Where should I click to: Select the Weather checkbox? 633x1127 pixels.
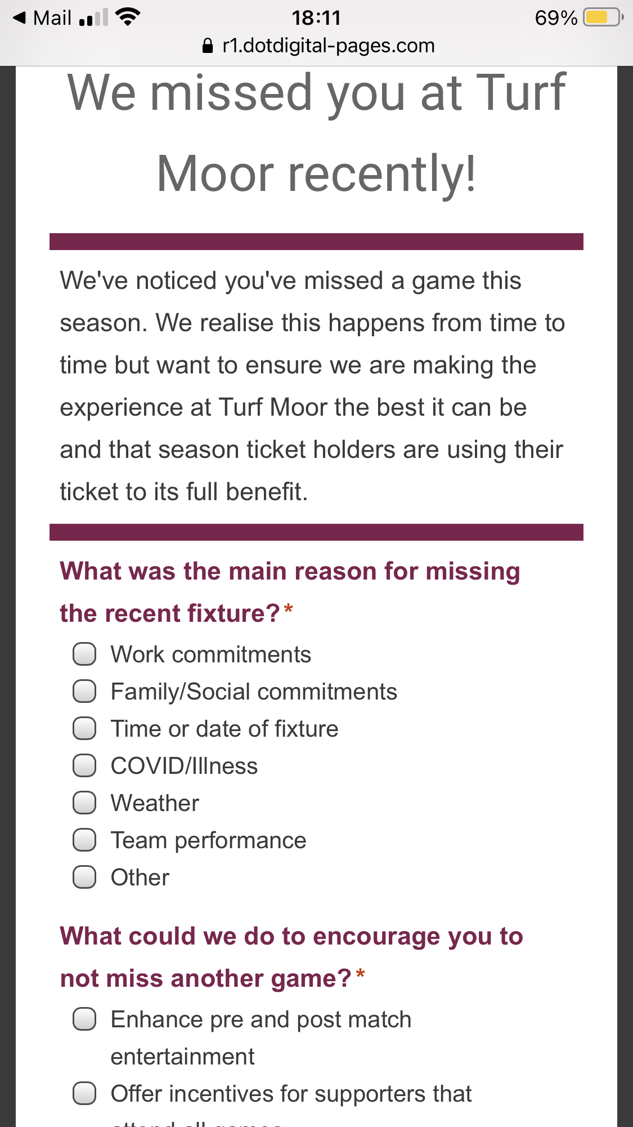84,803
